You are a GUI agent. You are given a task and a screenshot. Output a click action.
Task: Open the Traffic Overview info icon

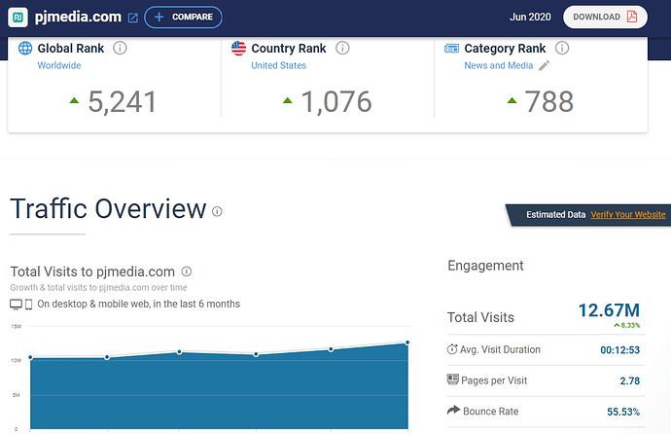218,211
